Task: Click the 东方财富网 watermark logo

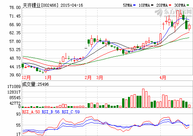Action: (x=173, y=13)
